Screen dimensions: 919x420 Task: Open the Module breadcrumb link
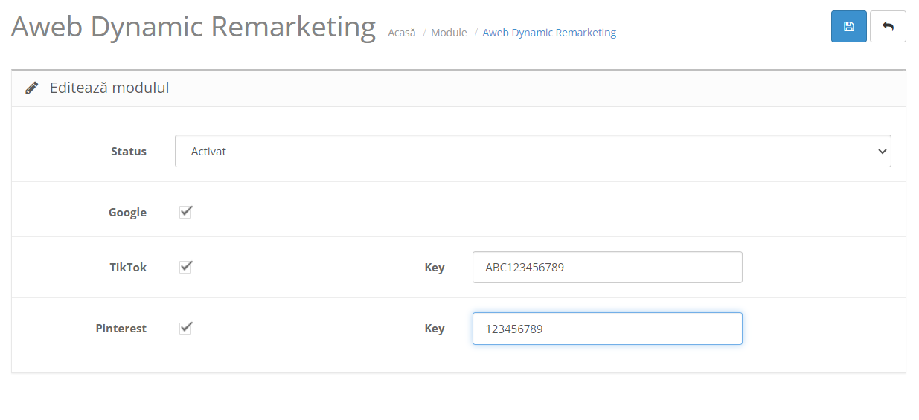point(449,33)
